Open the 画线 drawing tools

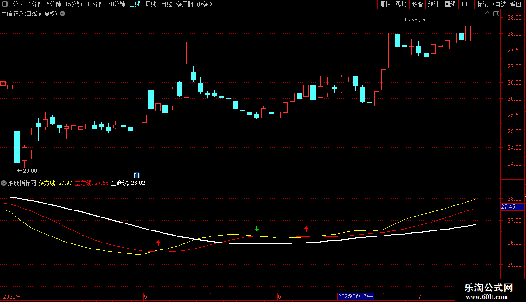[450, 4]
